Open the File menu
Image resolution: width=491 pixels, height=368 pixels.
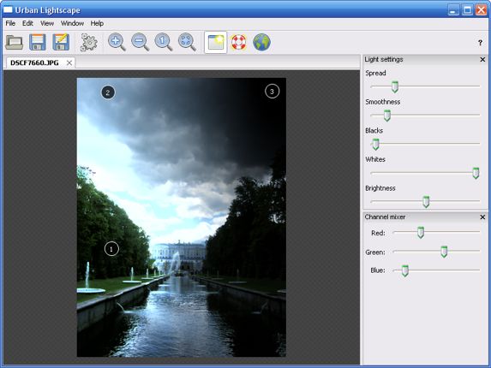10,23
